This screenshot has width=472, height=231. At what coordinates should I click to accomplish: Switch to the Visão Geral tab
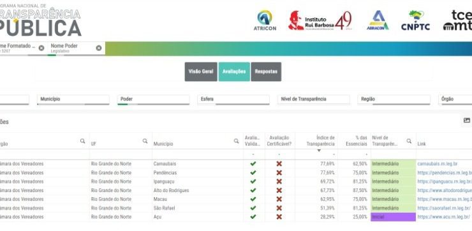point(201,71)
